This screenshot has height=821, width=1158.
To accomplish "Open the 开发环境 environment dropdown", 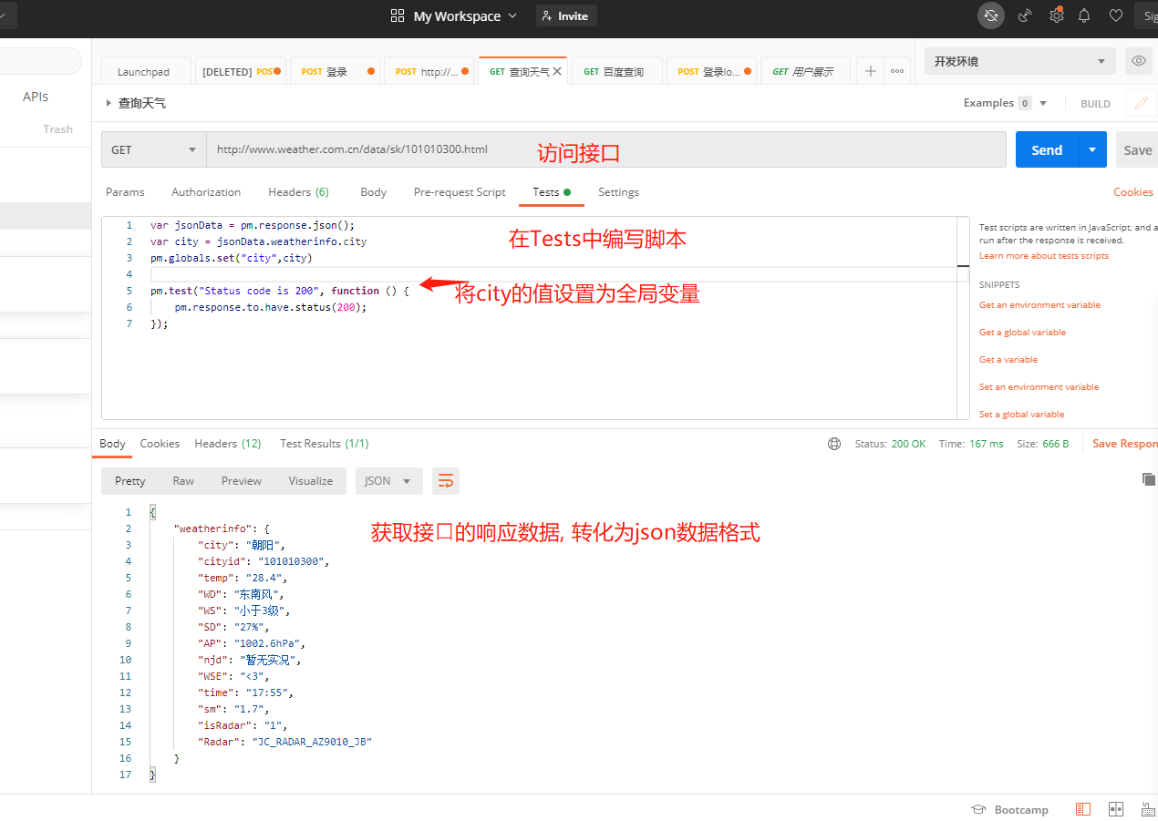I will point(1019,61).
